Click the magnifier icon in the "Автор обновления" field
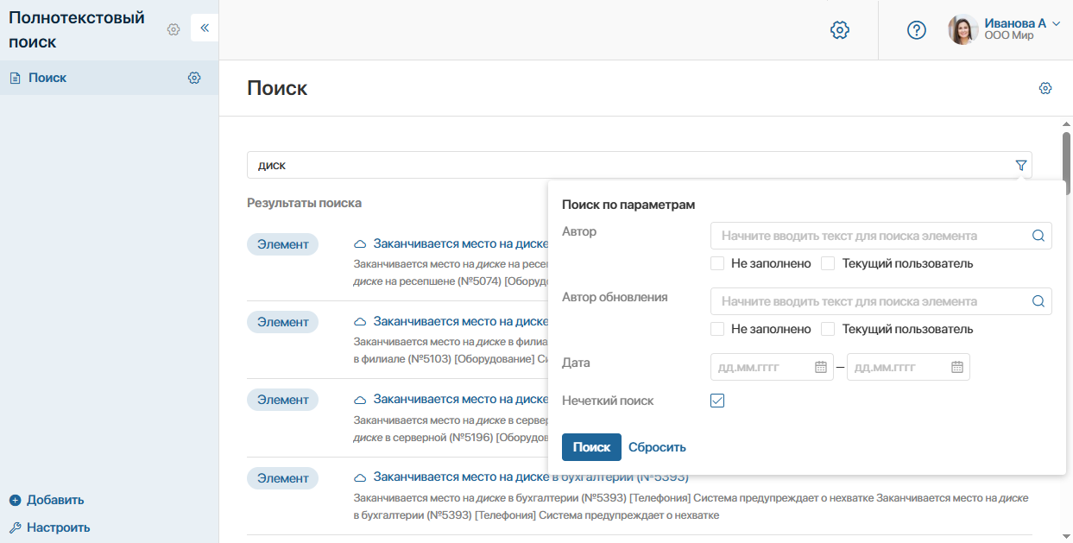Image resolution: width=1073 pixels, height=543 pixels. click(1038, 301)
